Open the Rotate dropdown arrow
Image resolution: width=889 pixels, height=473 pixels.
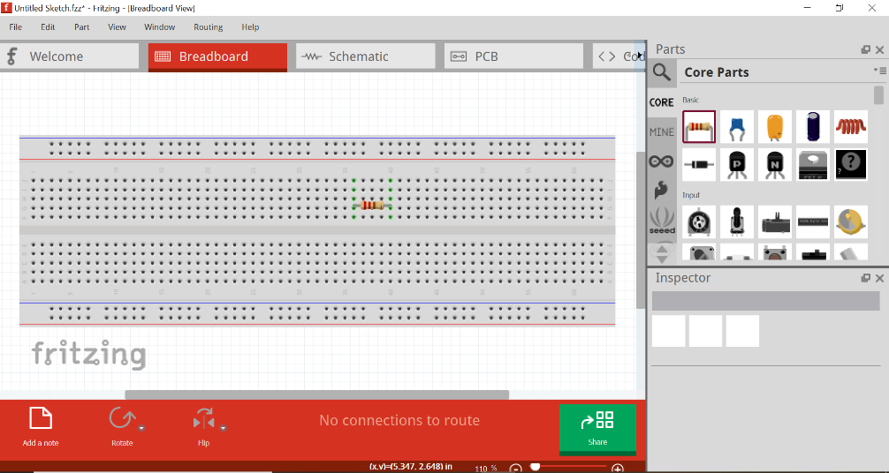click(x=141, y=428)
